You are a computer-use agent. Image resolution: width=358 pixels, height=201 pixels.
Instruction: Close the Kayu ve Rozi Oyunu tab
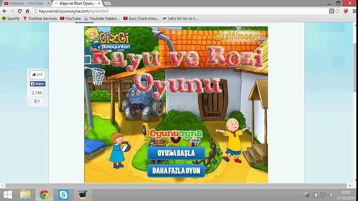click(x=99, y=3)
